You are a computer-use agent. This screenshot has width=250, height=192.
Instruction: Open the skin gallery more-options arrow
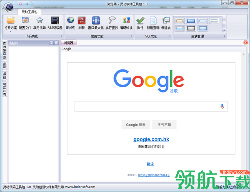click(x=224, y=30)
